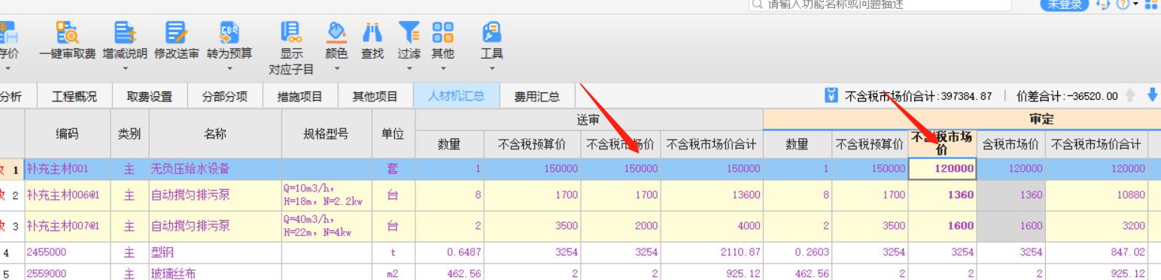This screenshot has height=280, width=1161.
Task: Edit the 审定 market price cell 120000
Action: (943, 169)
